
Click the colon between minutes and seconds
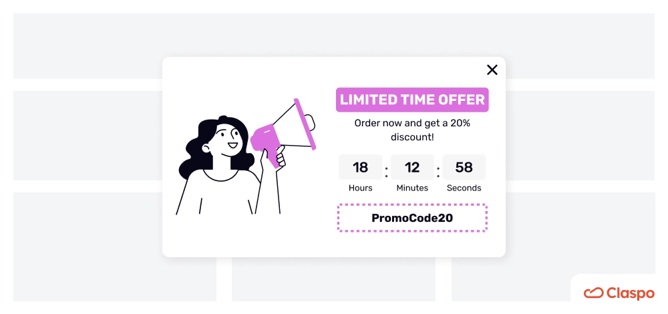438,172
